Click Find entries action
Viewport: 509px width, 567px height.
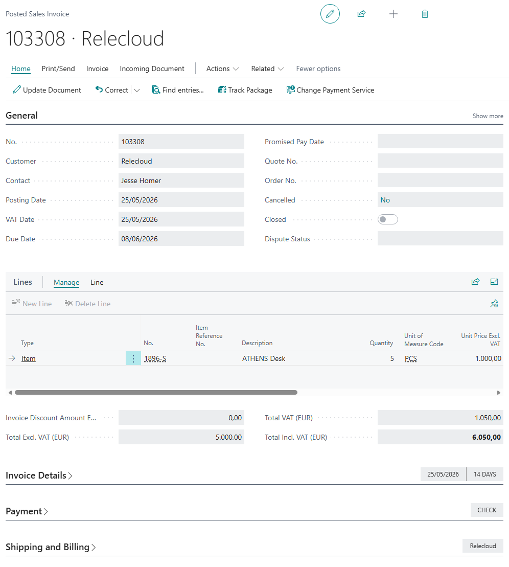(x=178, y=90)
